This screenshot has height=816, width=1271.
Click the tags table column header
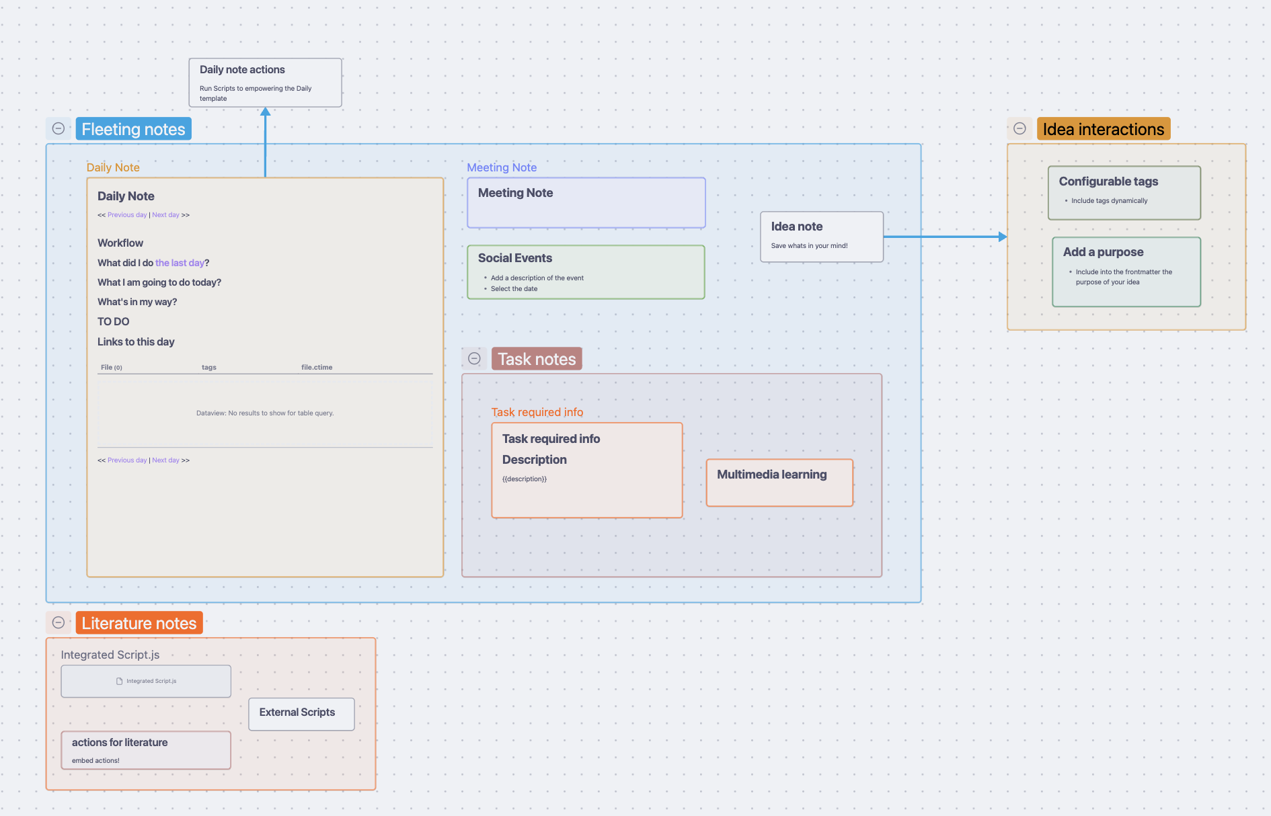tap(209, 368)
